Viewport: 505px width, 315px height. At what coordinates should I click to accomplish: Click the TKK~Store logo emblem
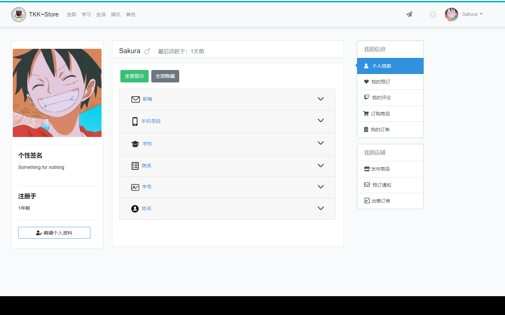[18, 14]
